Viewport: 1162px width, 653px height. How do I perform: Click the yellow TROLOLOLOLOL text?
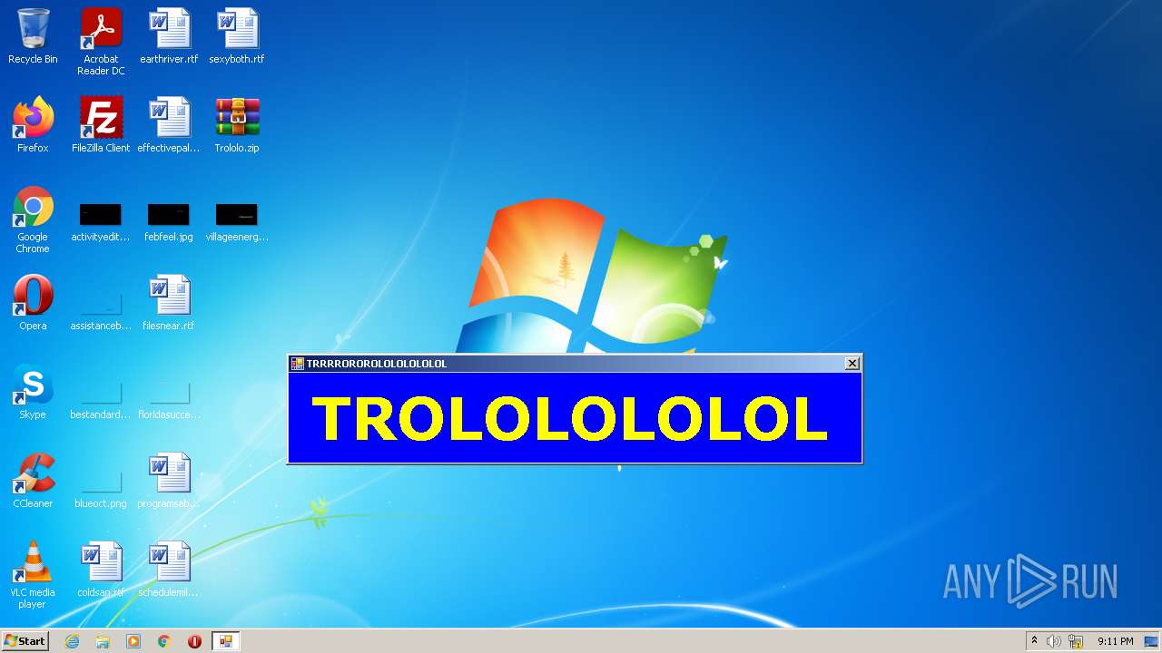(569, 418)
